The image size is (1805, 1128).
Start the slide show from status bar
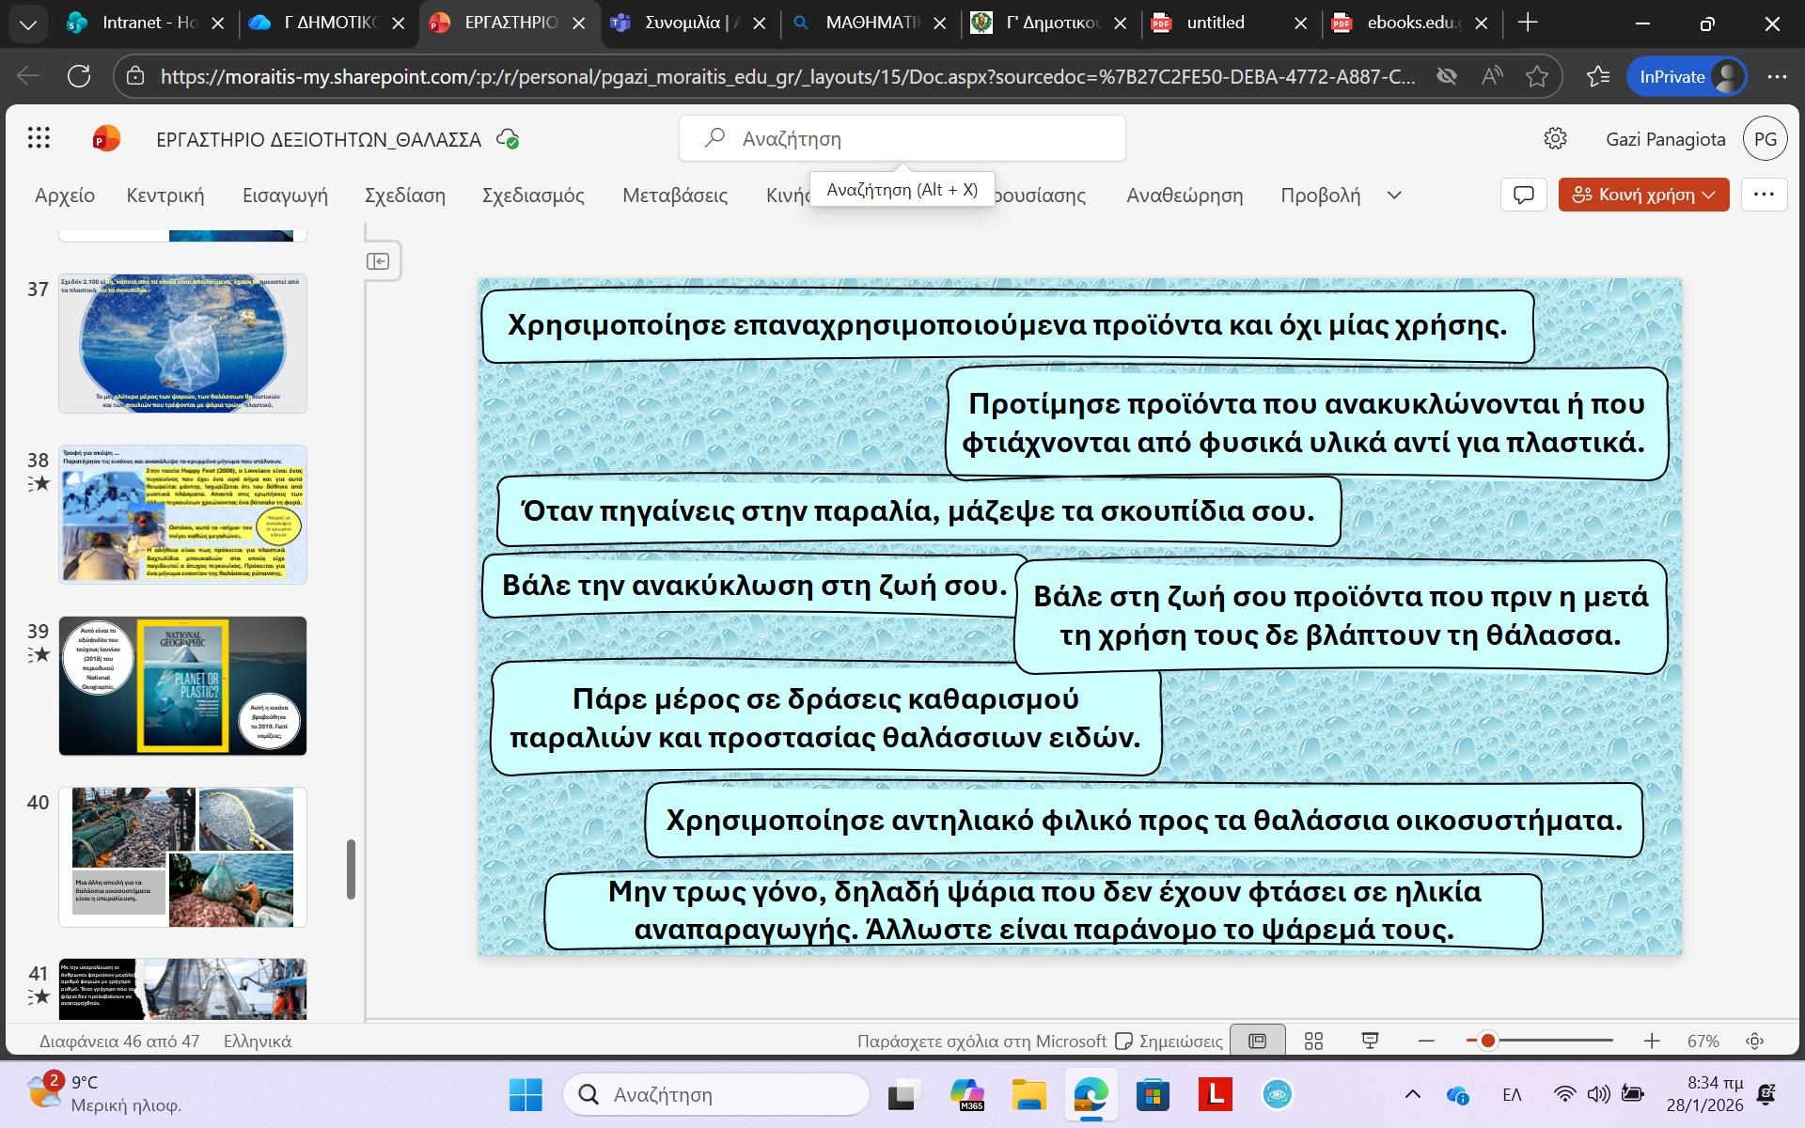(1370, 1041)
